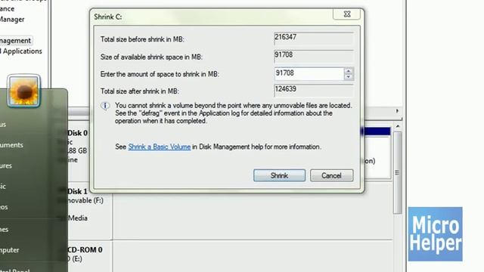The image size is (484, 272).
Task: Select Disk 0 in Disk Management
Action: pos(77,133)
